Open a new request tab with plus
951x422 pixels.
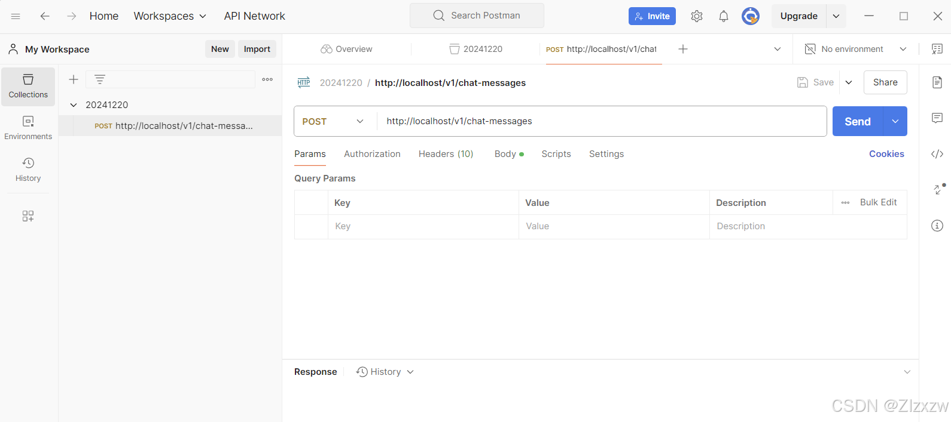pyautogui.click(x=683, y=49)
